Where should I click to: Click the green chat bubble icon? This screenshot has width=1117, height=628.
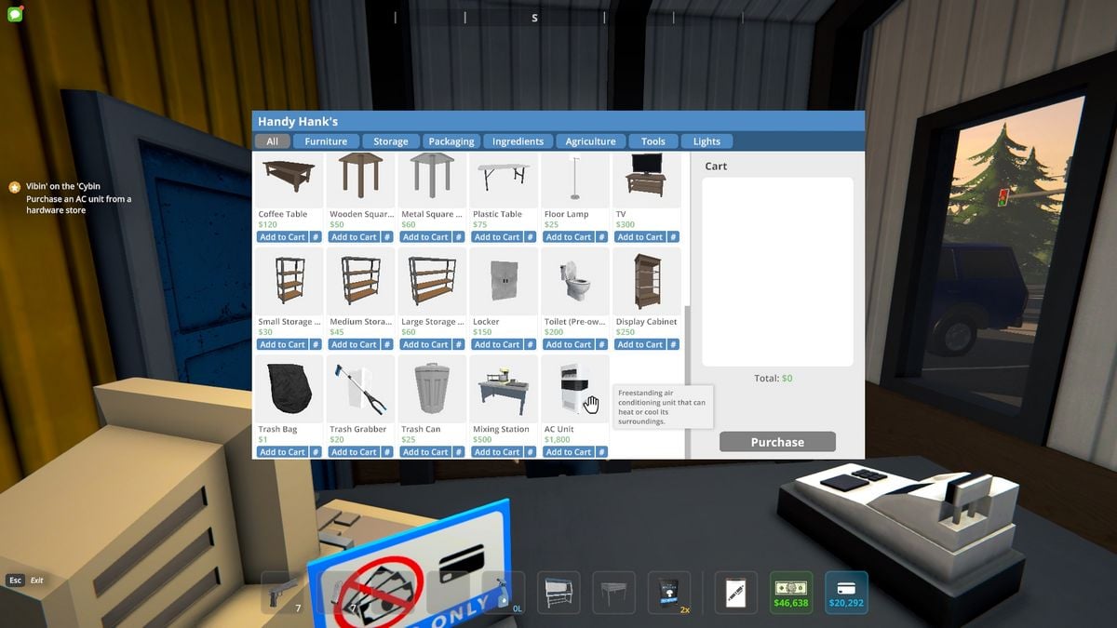point(14,14)
